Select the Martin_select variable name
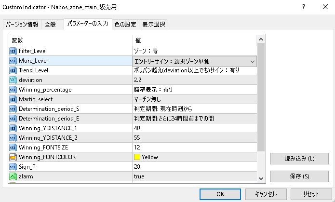The width and height of the screenshot is (335, 202). click(36, 99)
